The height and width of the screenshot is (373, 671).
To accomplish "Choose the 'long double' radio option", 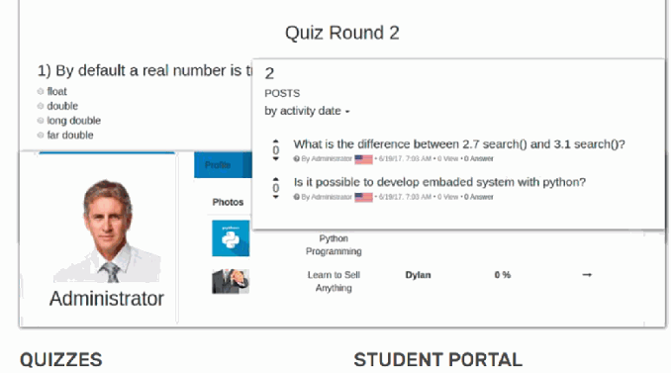I will pos(41,121).
